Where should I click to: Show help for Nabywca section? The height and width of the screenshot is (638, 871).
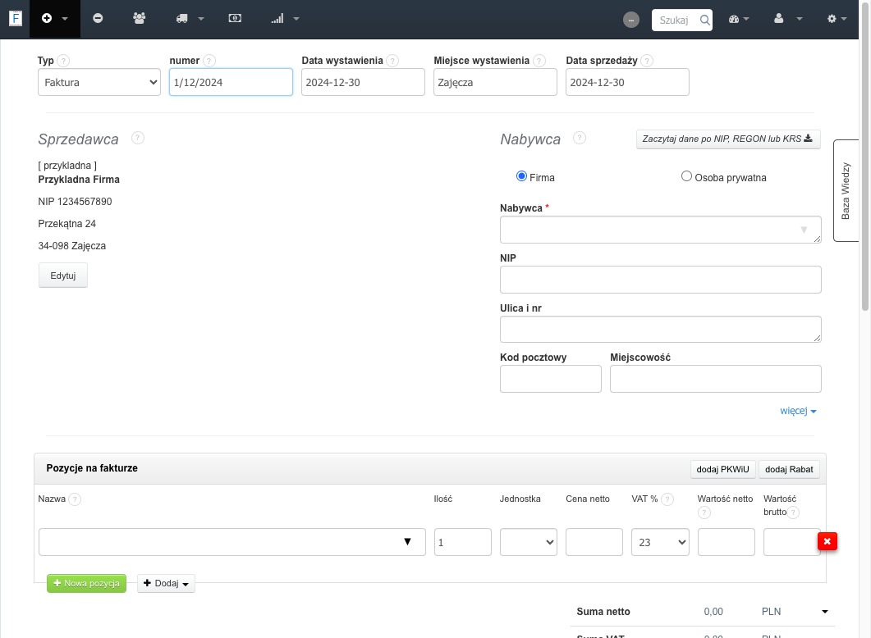point(580,138)
